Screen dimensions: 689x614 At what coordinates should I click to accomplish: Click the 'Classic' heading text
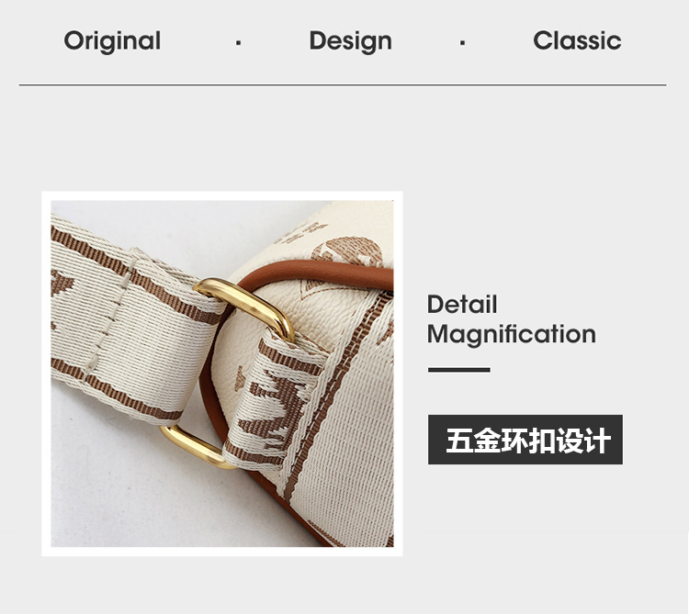tap(577, 40)
